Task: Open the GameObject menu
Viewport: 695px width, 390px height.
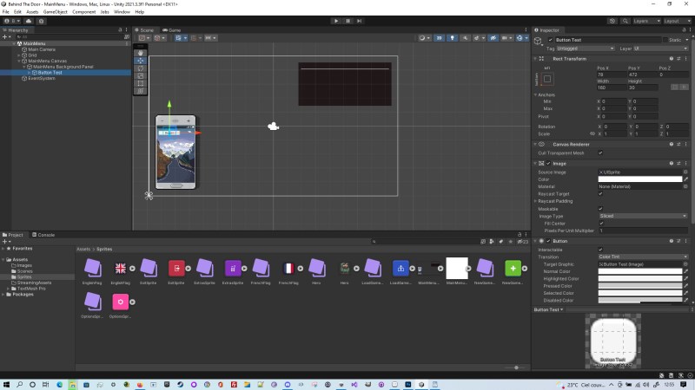Action: [x=56, y=12]
